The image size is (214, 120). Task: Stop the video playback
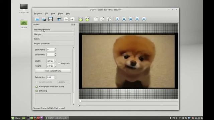click(x=131, y=19)
